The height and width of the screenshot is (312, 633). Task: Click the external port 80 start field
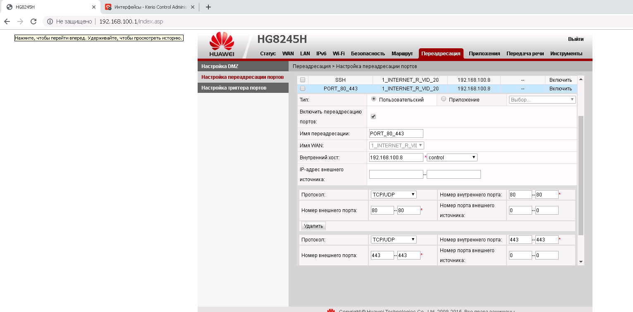(x=382, y=210)
